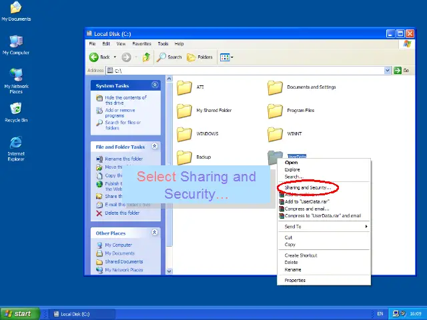This screenshot has height=320, width=427.
Task: Choose Delete in context menu
Action: [324, 262]
